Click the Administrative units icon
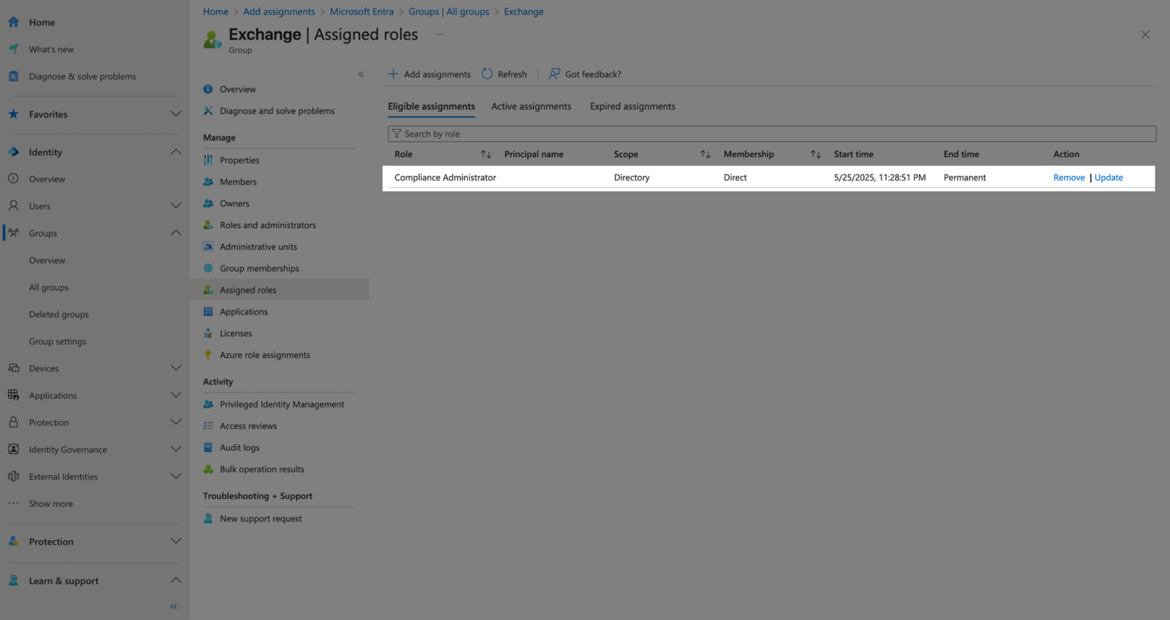The image size is (1170, 620). pyautogui.click(x=208, y=247)
